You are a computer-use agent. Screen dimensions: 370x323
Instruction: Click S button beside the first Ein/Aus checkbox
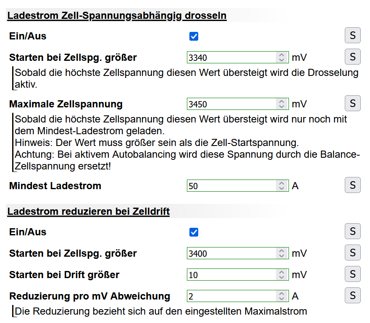coord(352,36)
